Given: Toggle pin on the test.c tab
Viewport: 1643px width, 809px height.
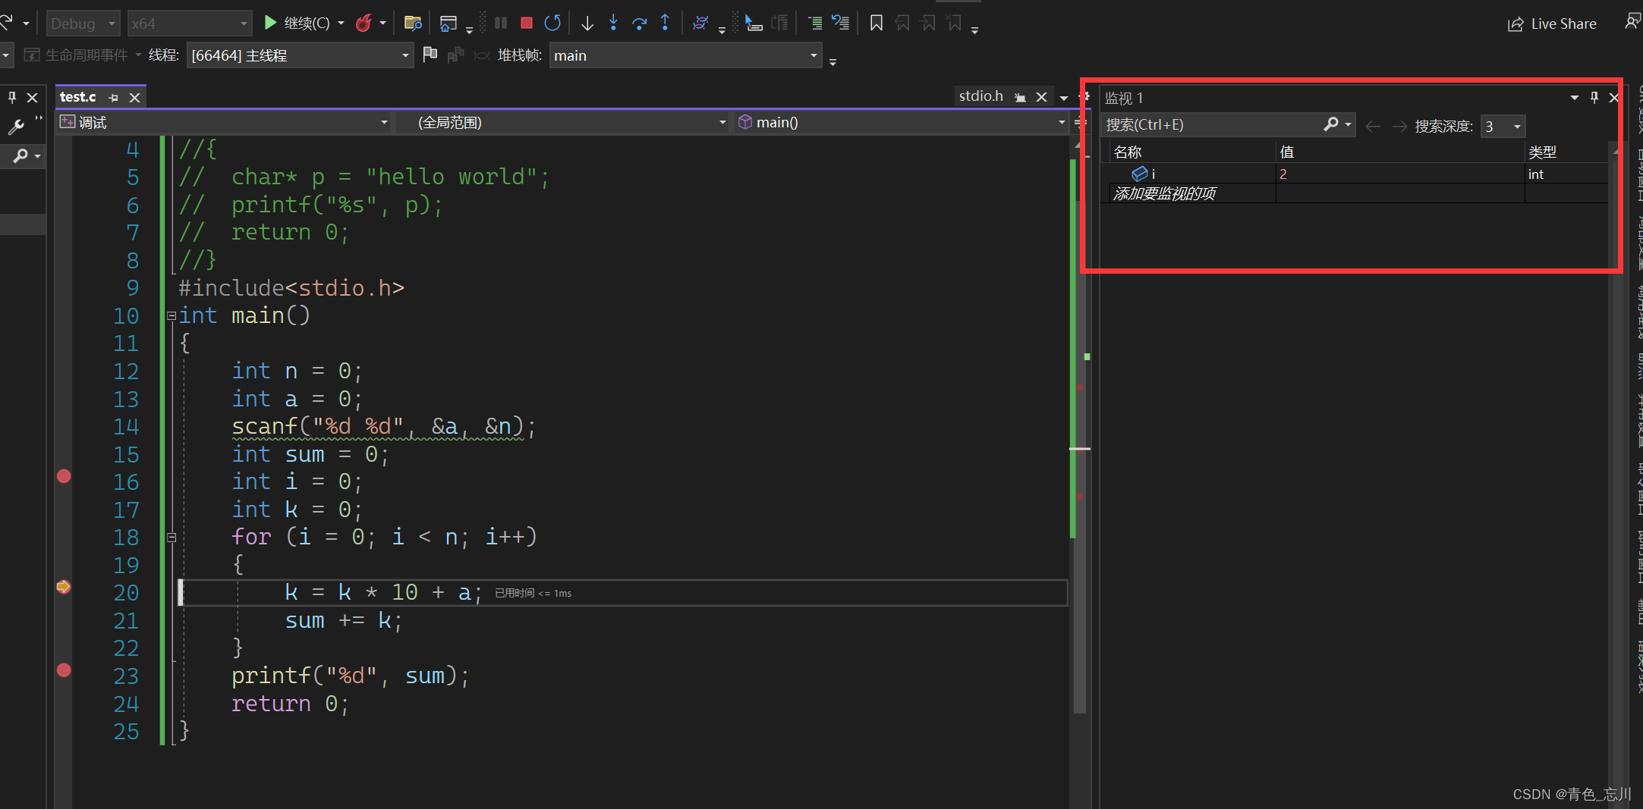Looking at the screenshot, I should [x=114, y=98].
